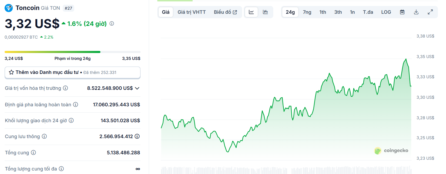The height and width of the screenshot is (174, 446).
Task: Expand market cap value dropdown chevron
Action: [x=137, y=88]
